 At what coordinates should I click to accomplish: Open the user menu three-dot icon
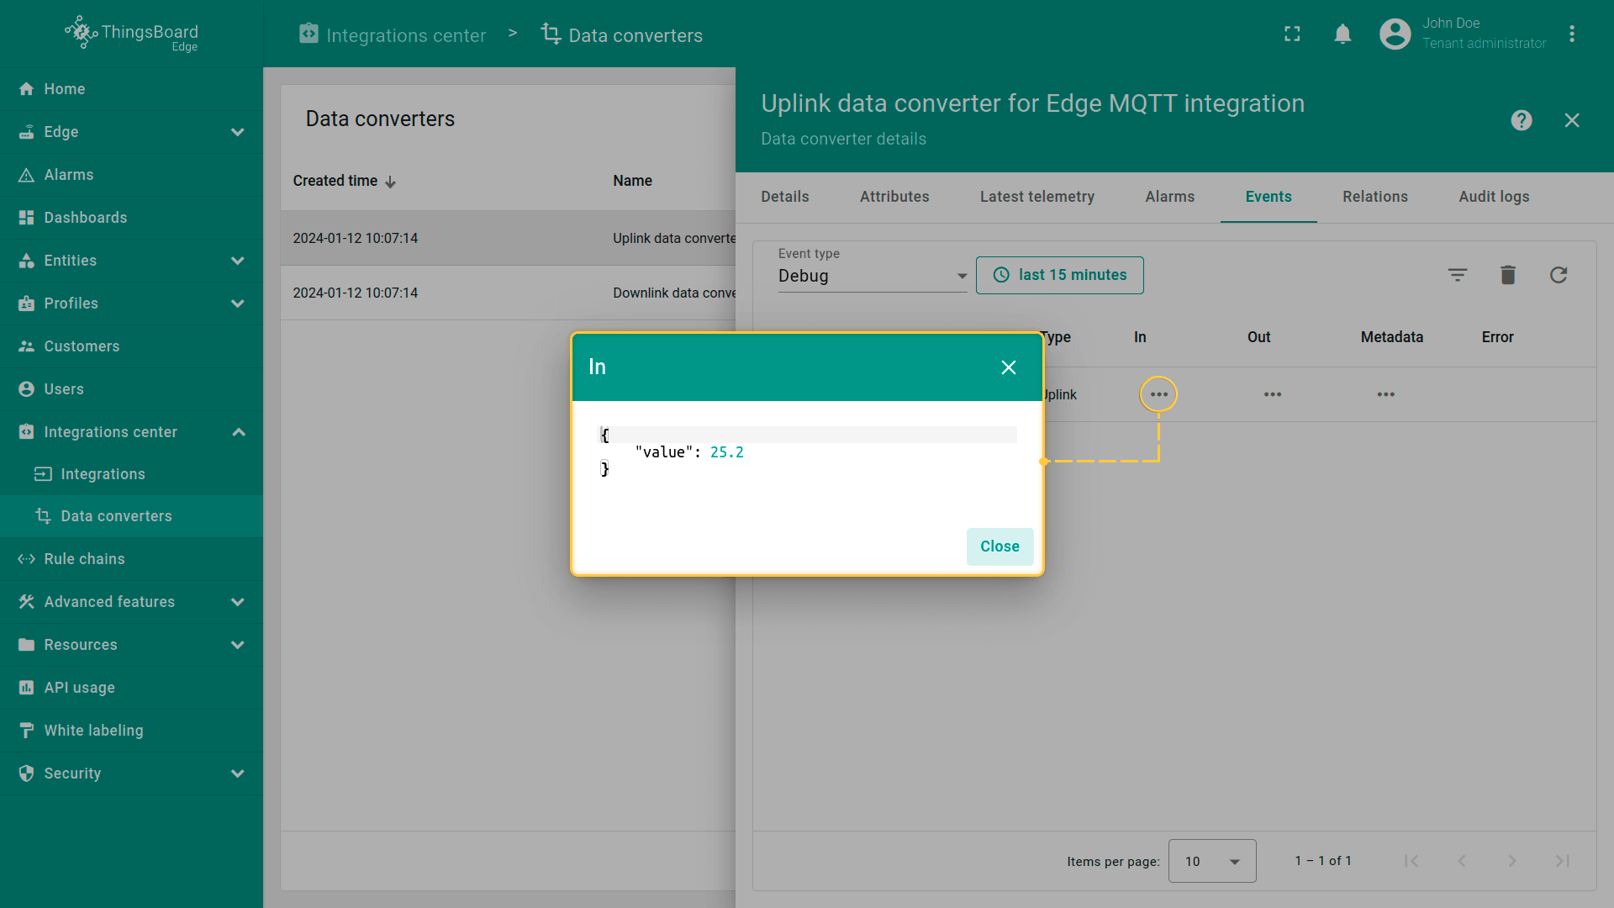(1571, 34)
